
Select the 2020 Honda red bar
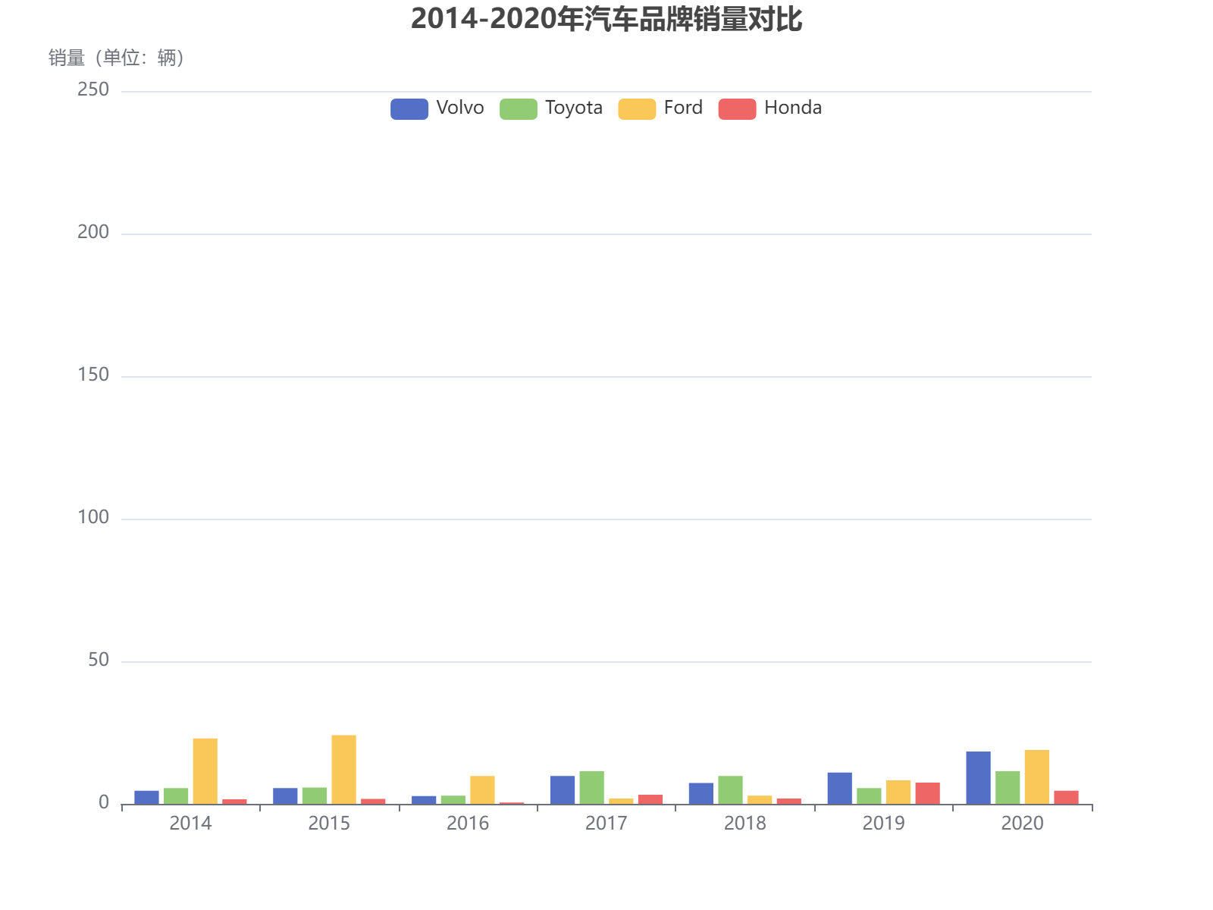(x=1066, y=798)
